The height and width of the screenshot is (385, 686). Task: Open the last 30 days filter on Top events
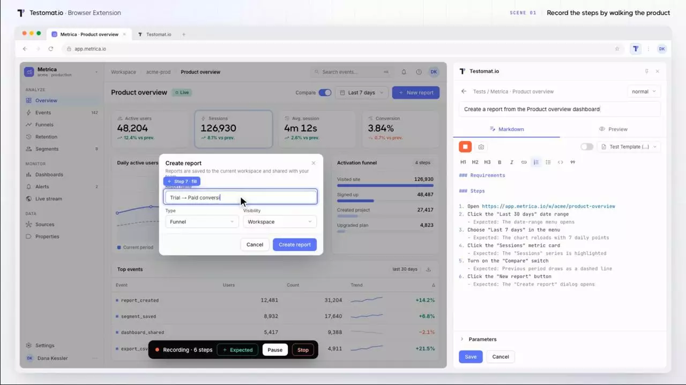(405, 269)
